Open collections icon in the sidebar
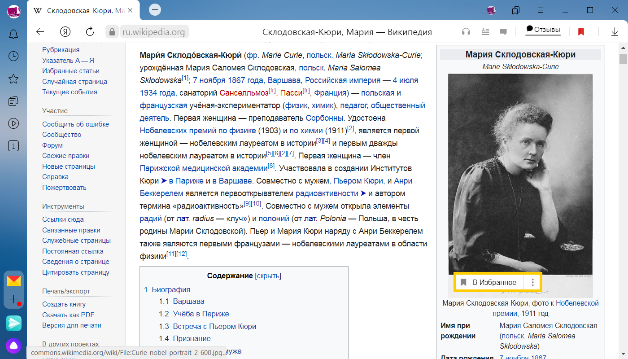The image size is (628, 359). click(x=13, y=101)
